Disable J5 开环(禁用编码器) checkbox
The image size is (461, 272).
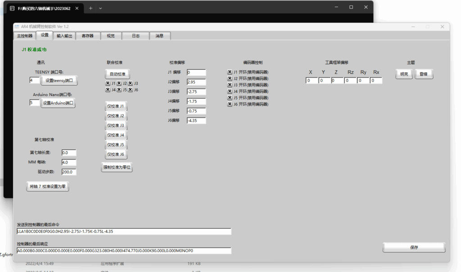pos(230,98)
